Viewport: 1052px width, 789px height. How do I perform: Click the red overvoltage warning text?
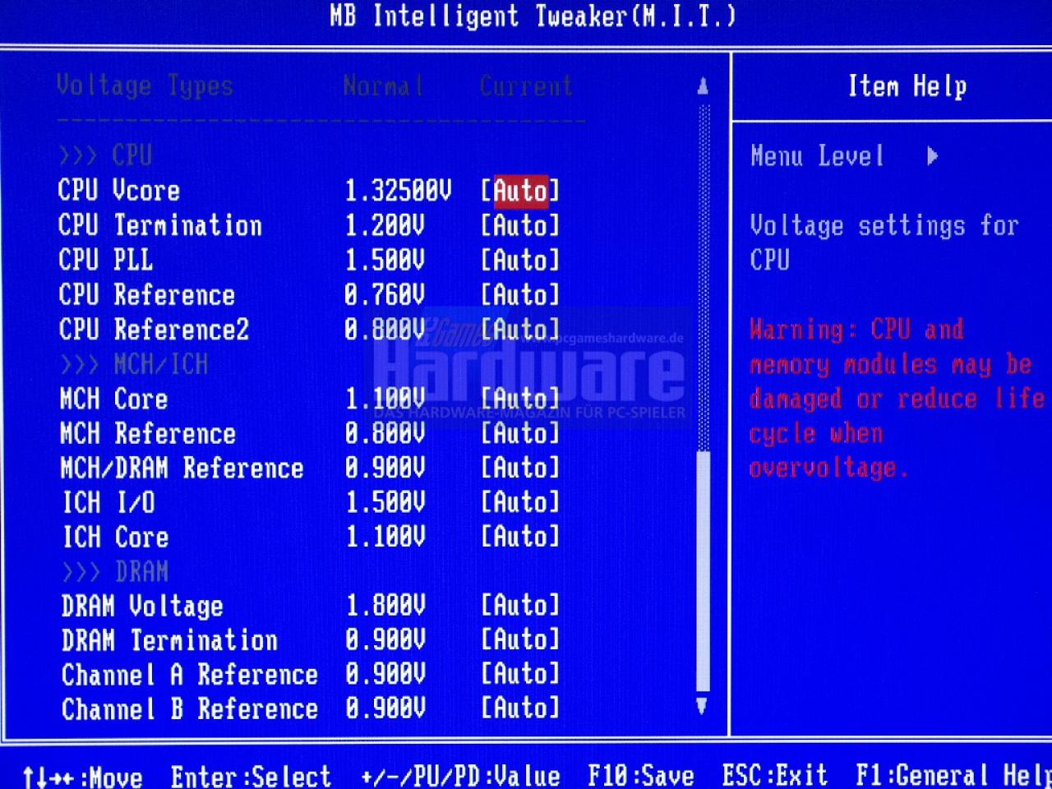(x=897, y=399)
